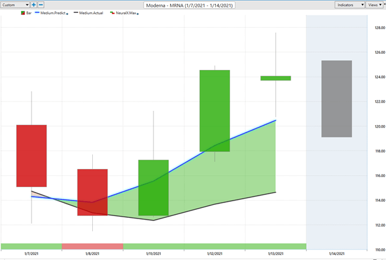Click the red trend strip above 1/8/2021
Image resolution: width=386 pixels, height=260 pixels.
[x=92, y=246]
